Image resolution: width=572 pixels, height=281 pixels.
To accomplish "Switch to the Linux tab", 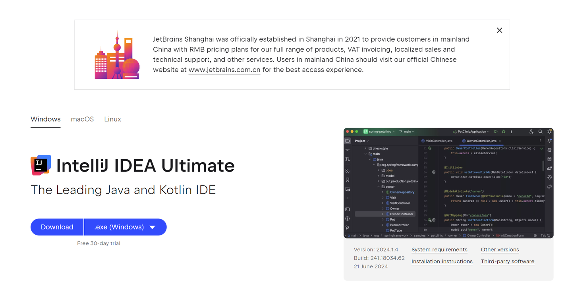I will (112, 119).
